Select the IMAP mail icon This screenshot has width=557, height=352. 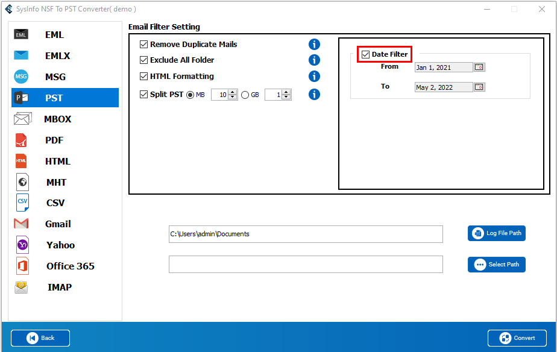pos(21,287)
